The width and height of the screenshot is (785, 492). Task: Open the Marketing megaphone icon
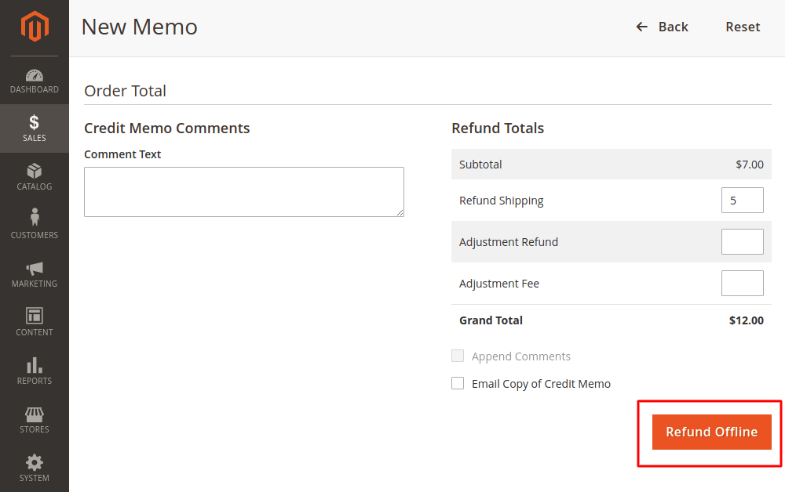34,268
